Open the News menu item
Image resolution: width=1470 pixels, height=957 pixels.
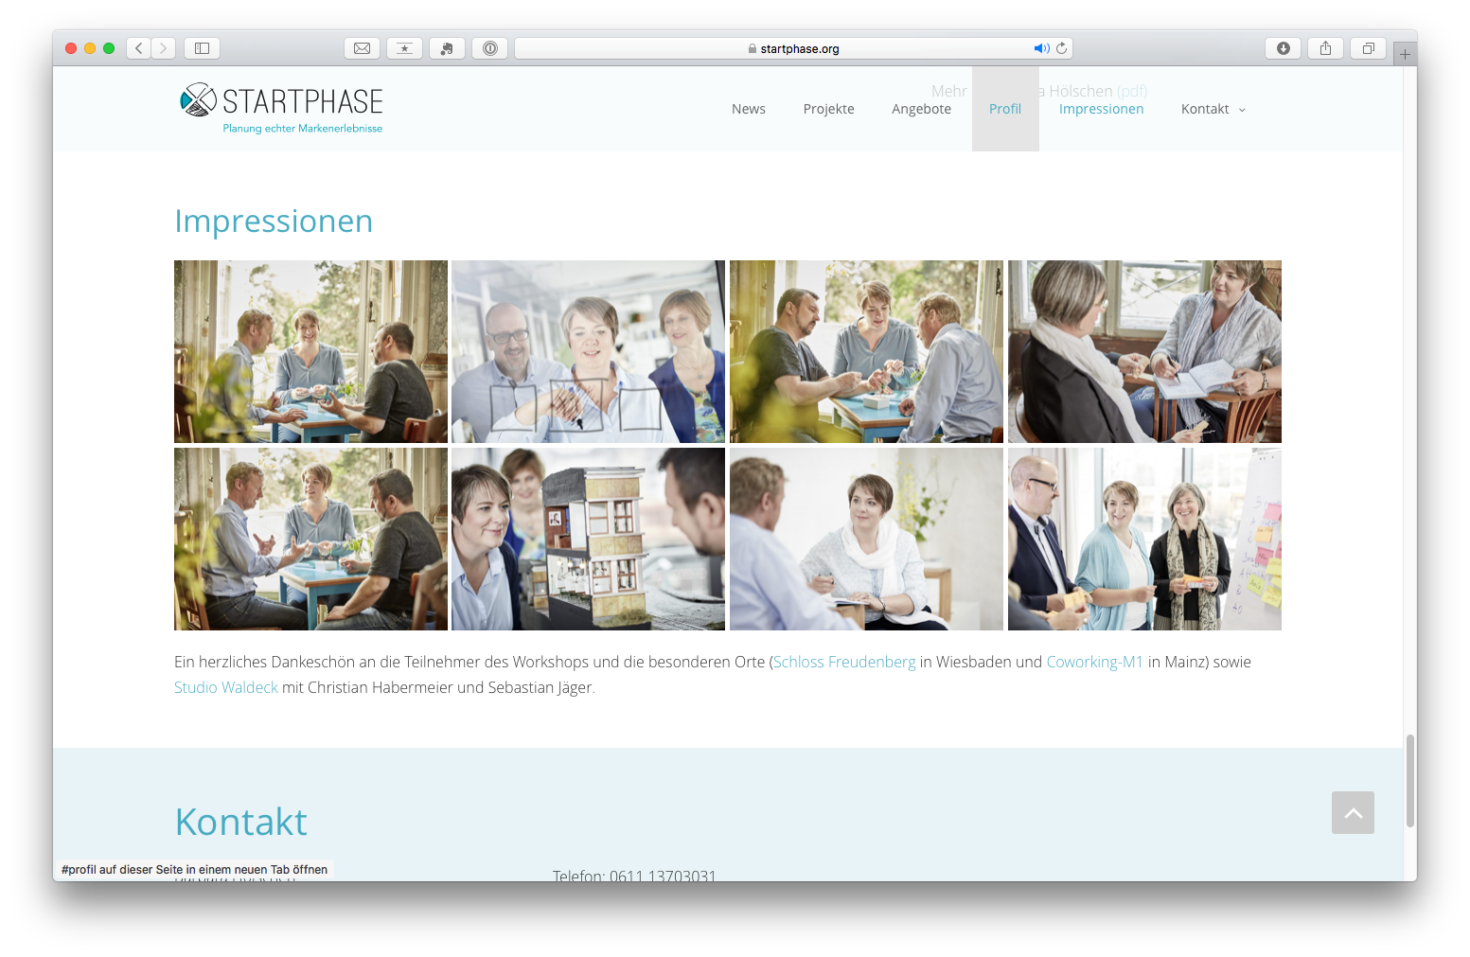(749, 109)
